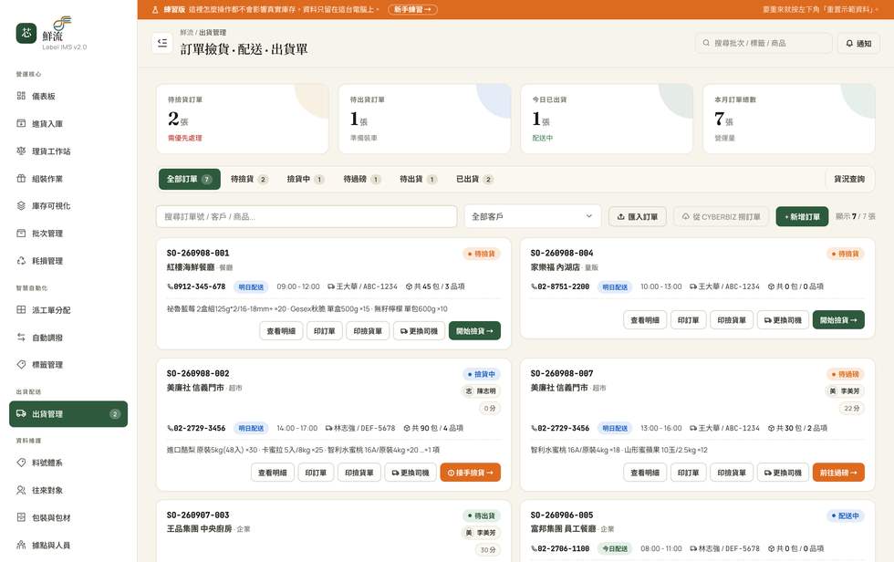Click customer name 家樂福 內湖店
Viewport: 894px width, 562px height.
556,267
